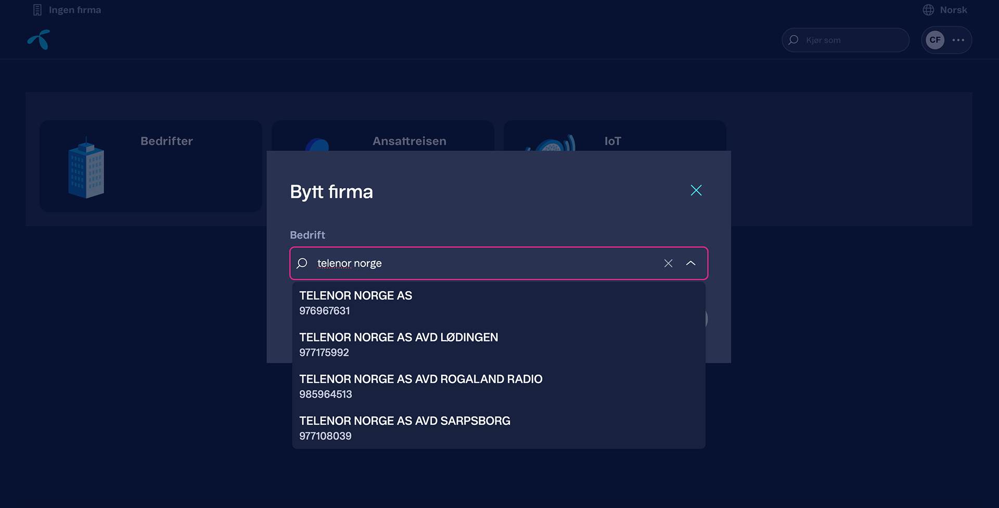Click the Bedrifter building illustration
Viewport: 999px width, 508px height.
click(86, 168)
